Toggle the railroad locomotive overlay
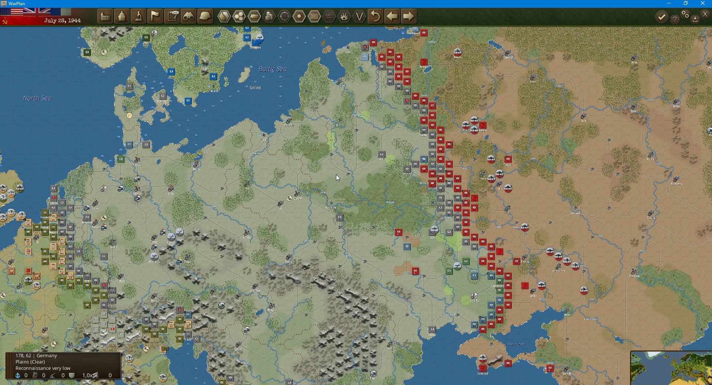Screen dimensions: 712x385 254,17
